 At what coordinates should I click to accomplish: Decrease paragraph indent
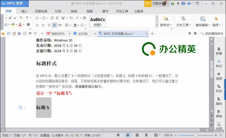52,18
